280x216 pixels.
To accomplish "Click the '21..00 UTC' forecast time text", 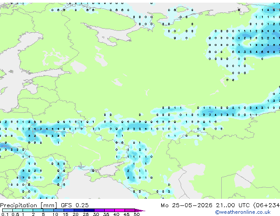I will [x=233, y=205].
